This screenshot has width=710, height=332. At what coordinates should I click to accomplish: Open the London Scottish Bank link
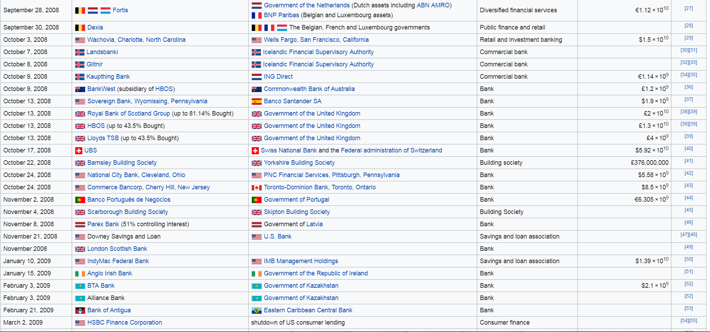pos(117,249)
